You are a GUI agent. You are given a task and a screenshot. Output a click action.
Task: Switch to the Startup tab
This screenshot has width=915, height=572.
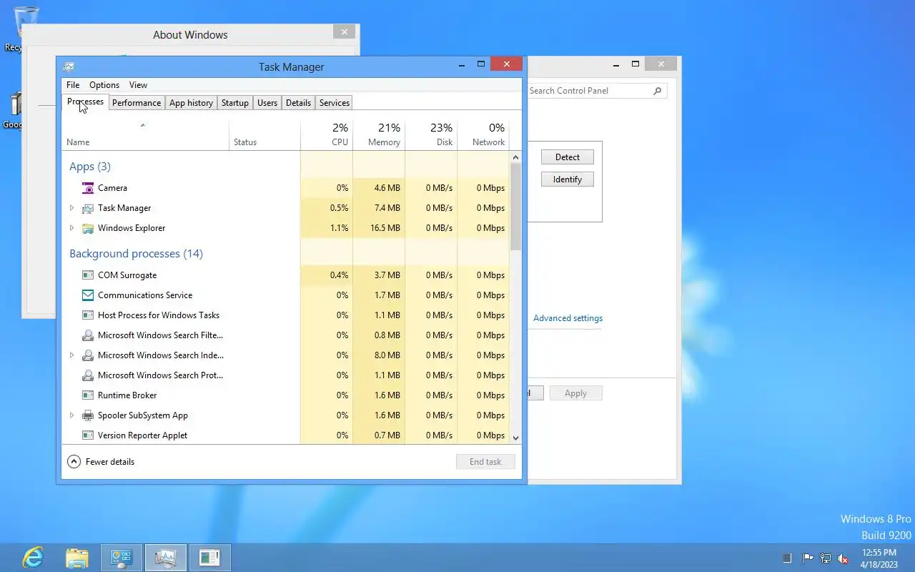[235, 103]
